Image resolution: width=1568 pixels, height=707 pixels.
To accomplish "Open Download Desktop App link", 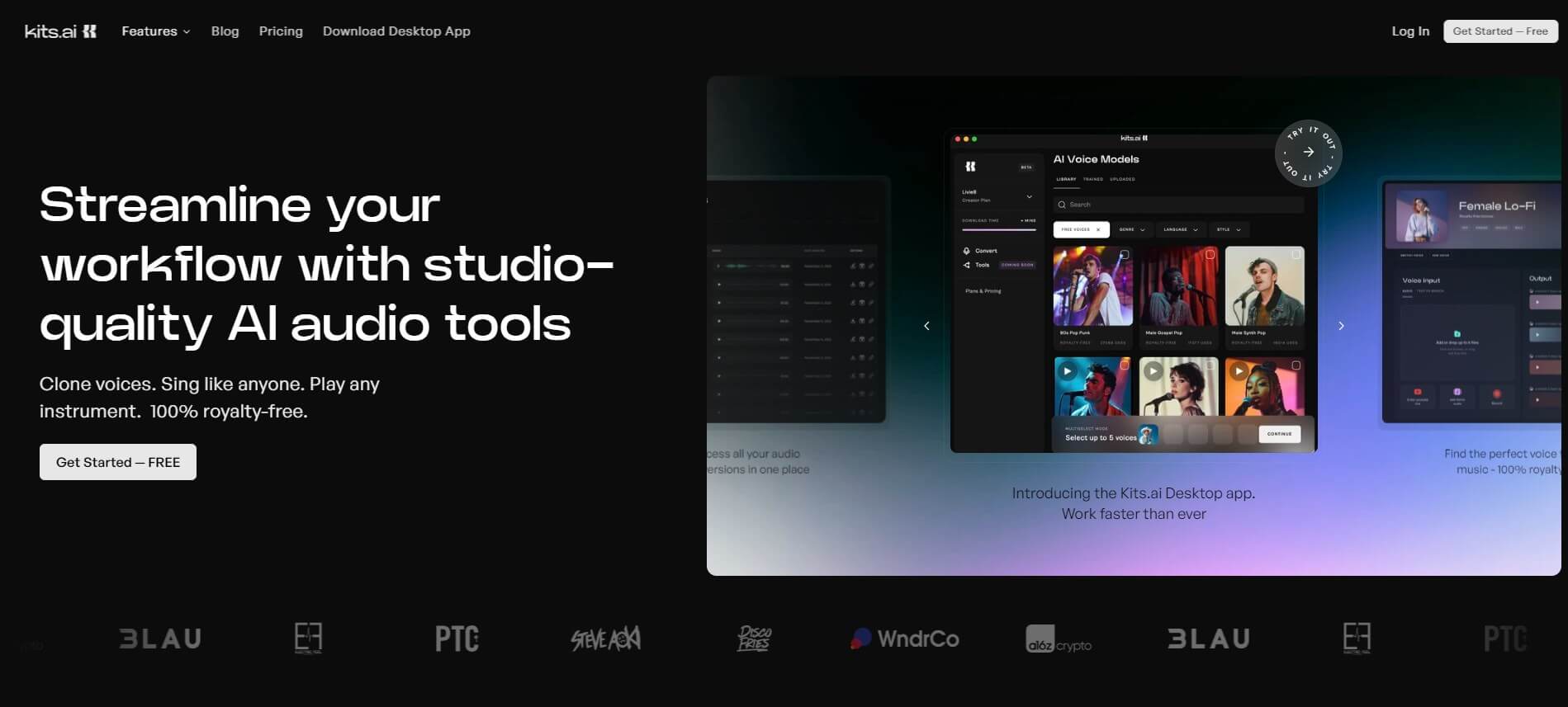I will pyautogui.click(x=396, y=31).
